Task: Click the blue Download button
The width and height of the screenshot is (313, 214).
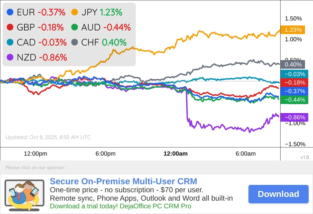Action: [278, 194]
